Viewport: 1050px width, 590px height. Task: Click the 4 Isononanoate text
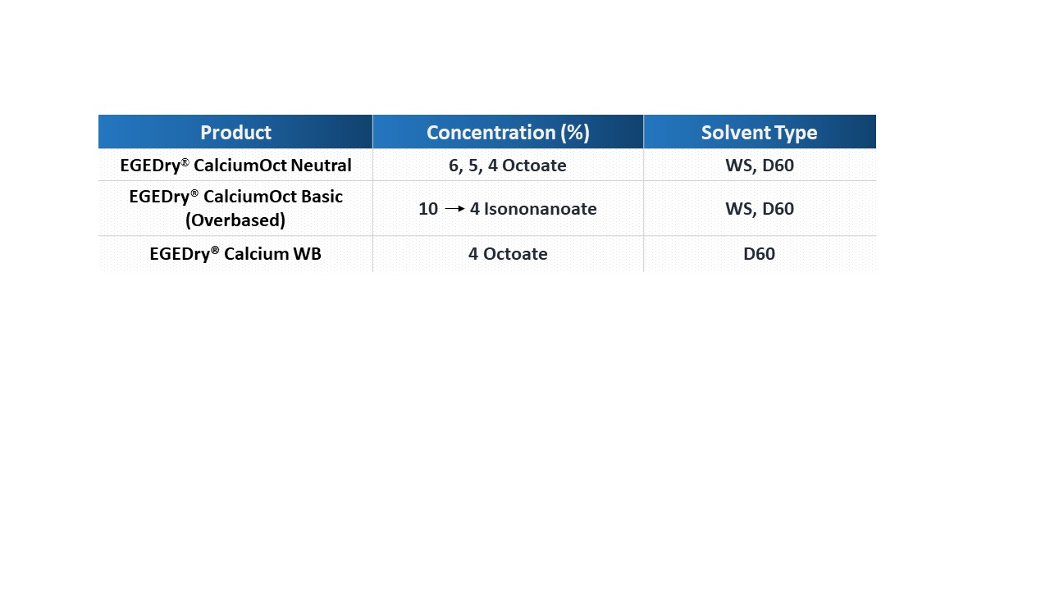(533, 209)
